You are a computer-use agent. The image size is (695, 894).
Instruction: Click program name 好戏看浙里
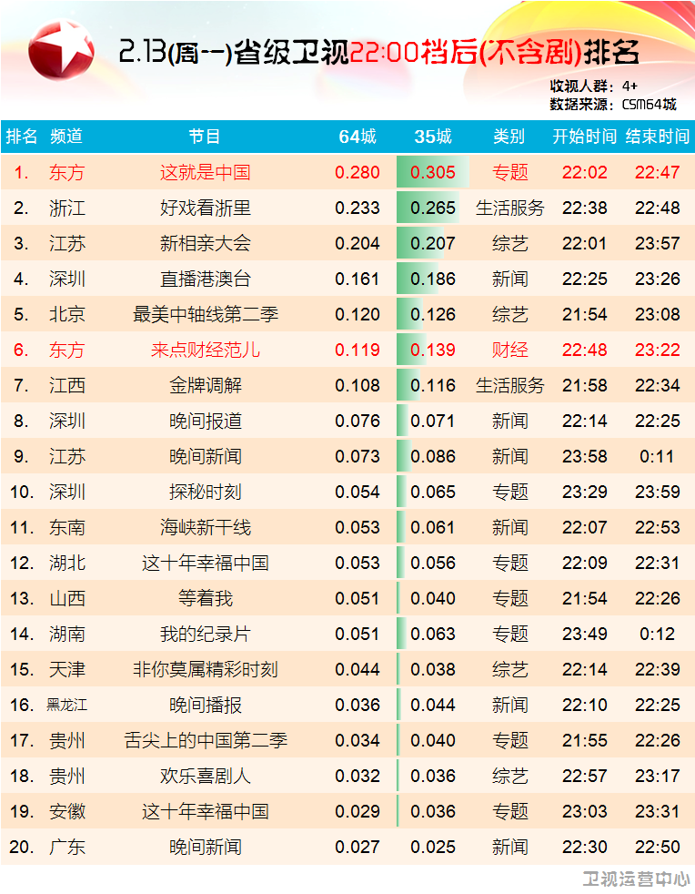point(205,208)
